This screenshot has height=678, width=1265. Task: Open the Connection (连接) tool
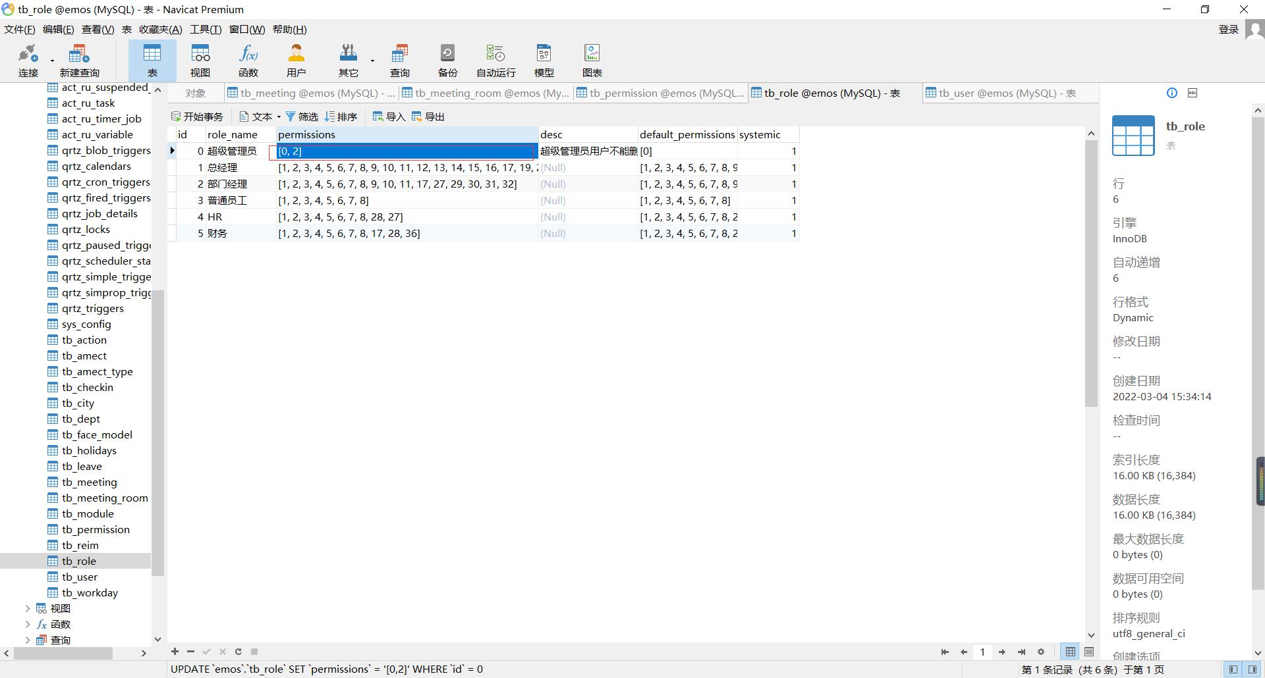point(28,61)
